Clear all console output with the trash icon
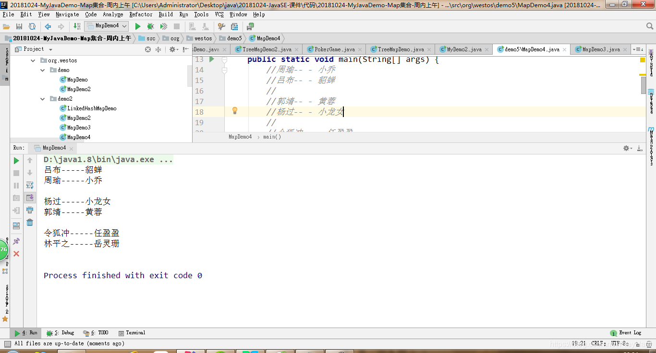This screenshot has width=656, height=353. click(30, 223)
